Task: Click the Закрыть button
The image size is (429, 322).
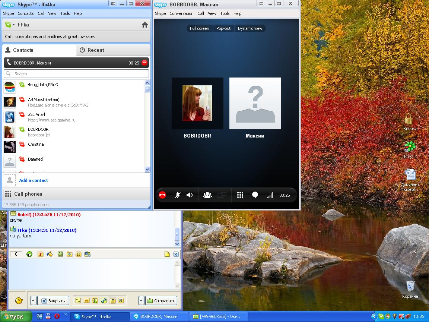Action: click(53, 300)
